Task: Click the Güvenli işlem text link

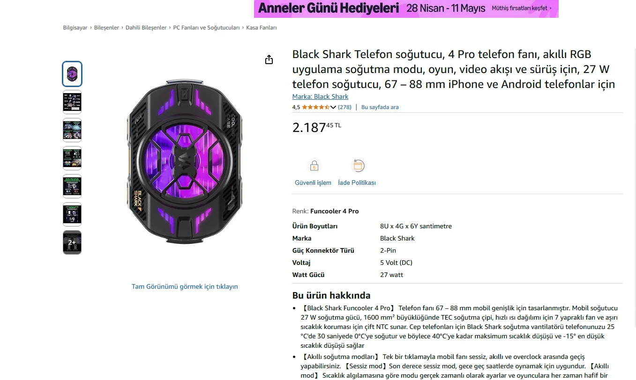Action: click(313, 183)
